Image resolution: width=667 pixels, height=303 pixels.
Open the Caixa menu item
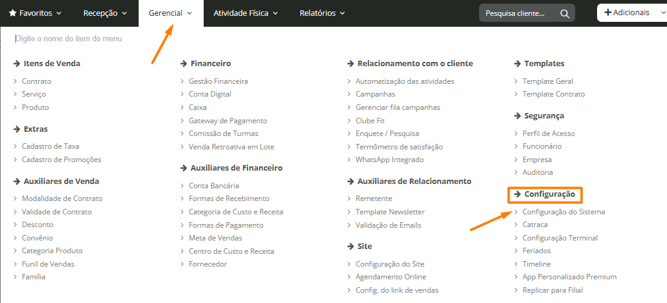(x=198, y=107)
